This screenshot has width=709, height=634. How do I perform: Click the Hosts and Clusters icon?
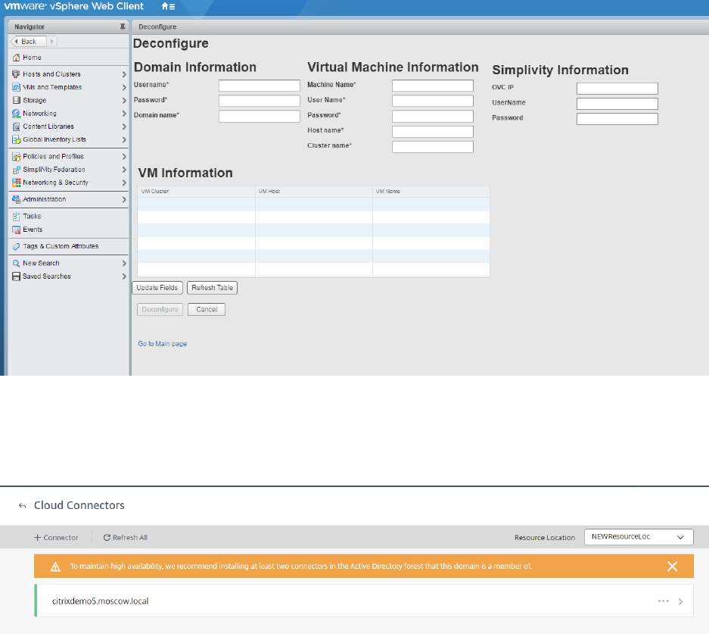16,74
